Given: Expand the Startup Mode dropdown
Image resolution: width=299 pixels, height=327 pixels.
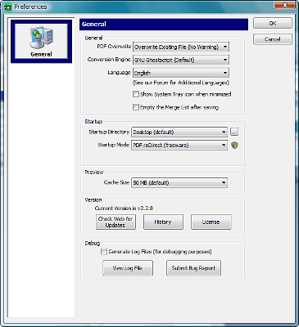Looking at the screenshot, I should pos(179,145).
